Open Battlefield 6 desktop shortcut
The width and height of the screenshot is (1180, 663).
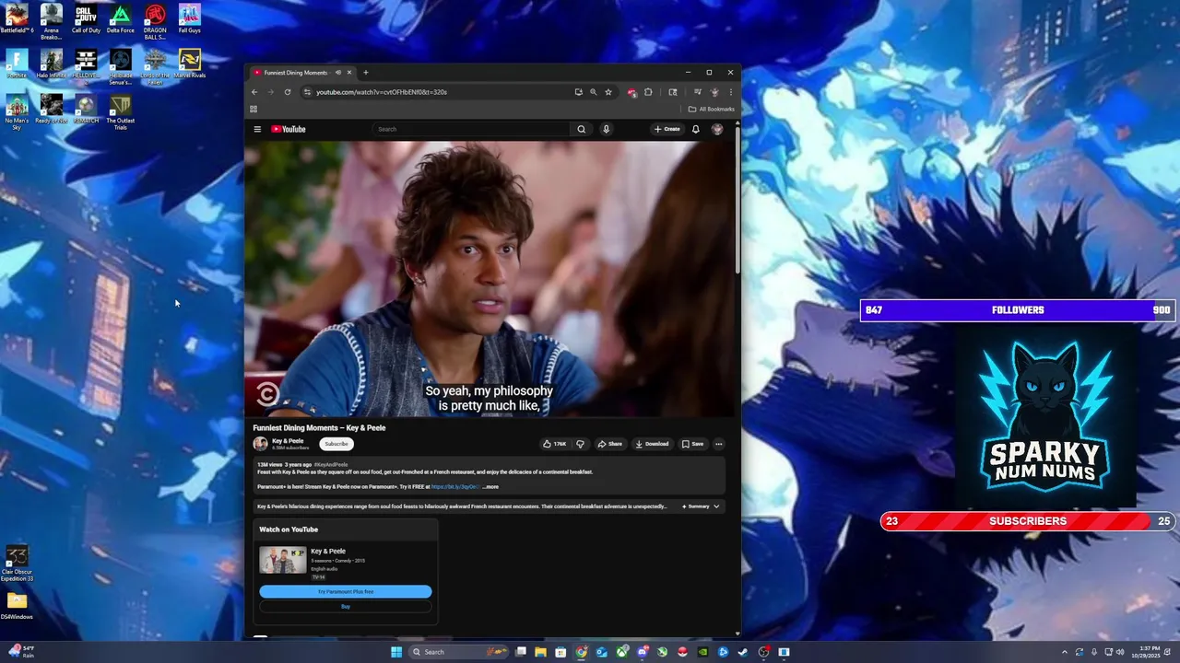pos(17,19)
